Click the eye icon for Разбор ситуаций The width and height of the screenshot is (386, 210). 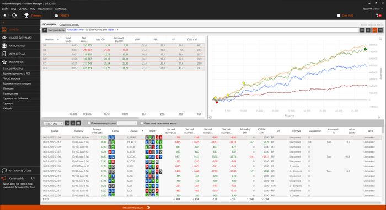(4, 38)
